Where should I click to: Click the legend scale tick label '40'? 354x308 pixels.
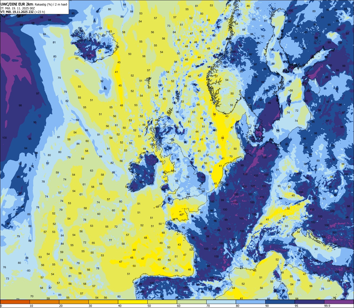coord(120,306)
